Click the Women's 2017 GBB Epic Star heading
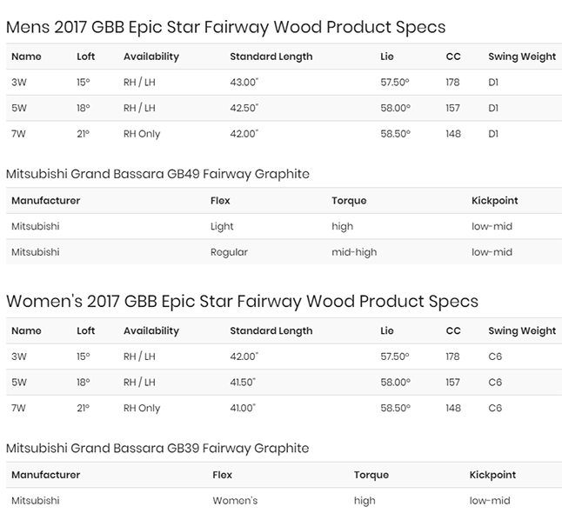Screen dimensions: 562x520 coord(243,302)
